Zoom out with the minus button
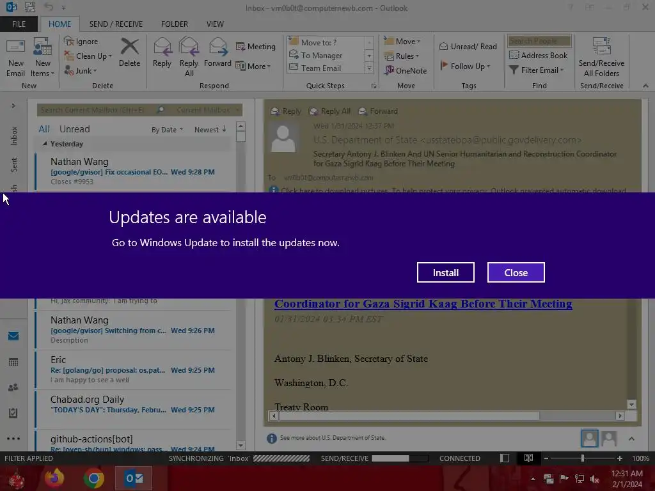This screenshot has height=491, width=655. (x=546, y=458)
